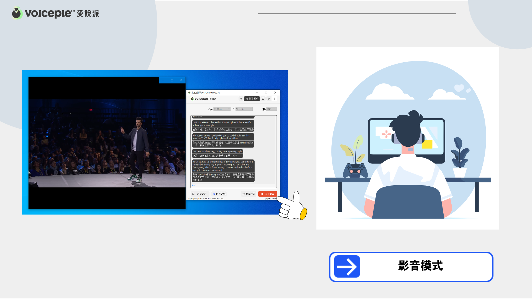Open 翻译设置 translation settings
This screenshot has height=299, width=532.
point(249,194)
